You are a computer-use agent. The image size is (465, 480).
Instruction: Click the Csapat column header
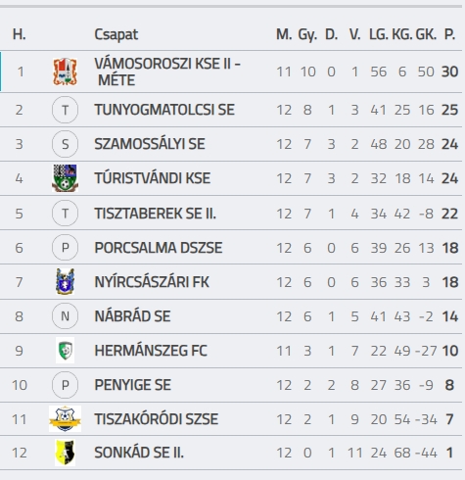[x=116, y=34]
